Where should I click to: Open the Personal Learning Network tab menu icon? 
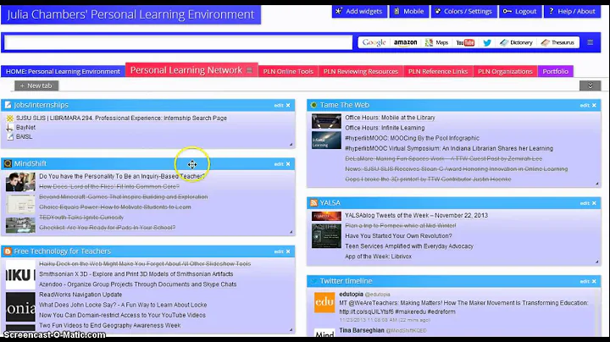point(249,70)
